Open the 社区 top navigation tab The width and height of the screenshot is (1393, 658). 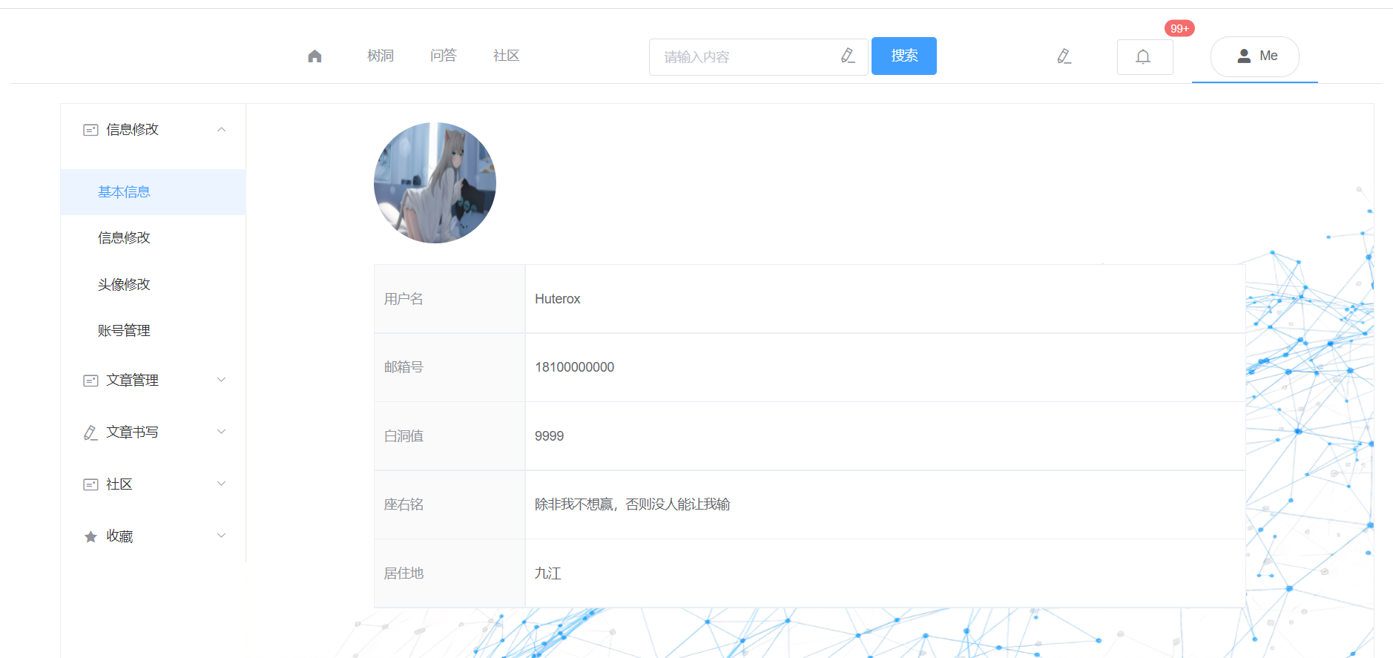[x=507, y=56]
